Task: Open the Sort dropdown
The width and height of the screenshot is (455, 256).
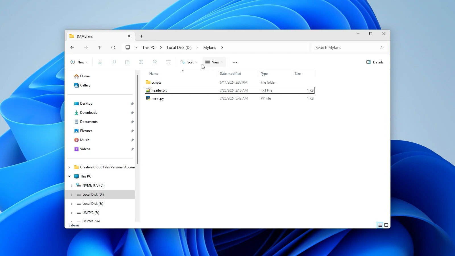Action: click(x=189, y=62)
